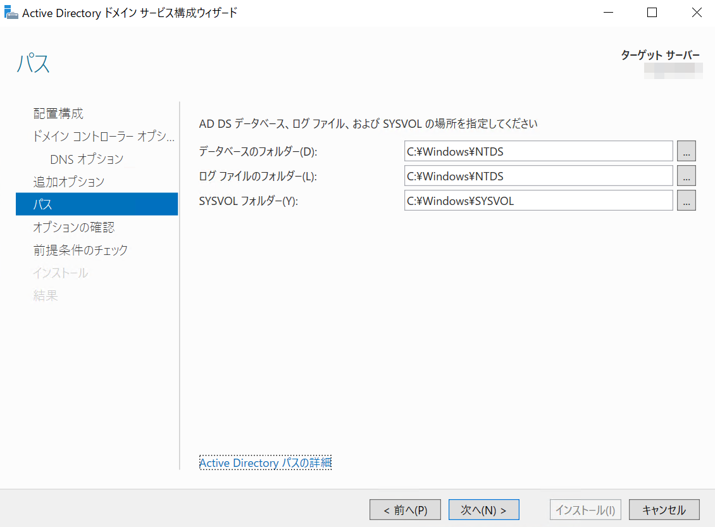Image resolution: width=715 pixels, height=527 pixels.
Task: Browse for the SYSVOL folder (Y)
Action: point(686,201)
